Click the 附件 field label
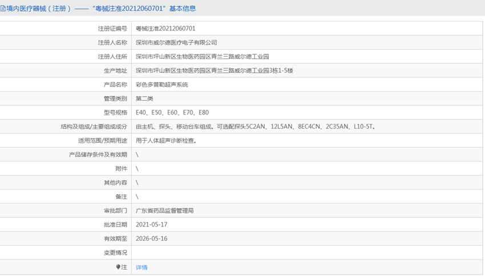The image size is (485, 276). coord(121,168)
